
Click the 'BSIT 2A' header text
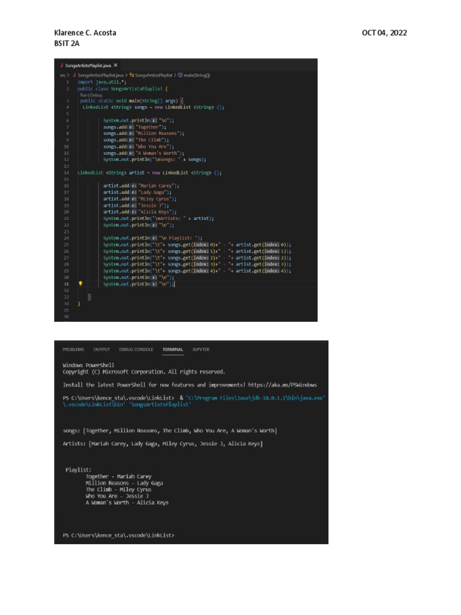pos(67,43)
